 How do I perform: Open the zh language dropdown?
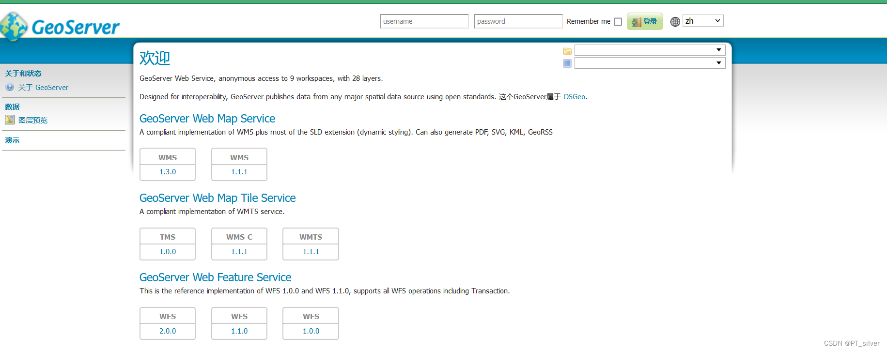coord(703,21)
